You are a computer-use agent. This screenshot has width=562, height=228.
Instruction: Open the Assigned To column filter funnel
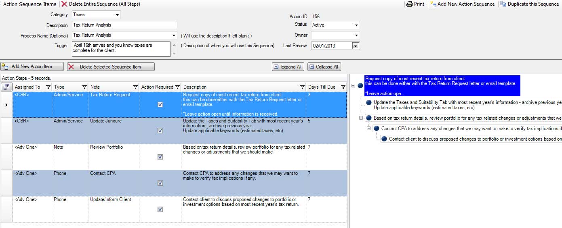point(48,87)
